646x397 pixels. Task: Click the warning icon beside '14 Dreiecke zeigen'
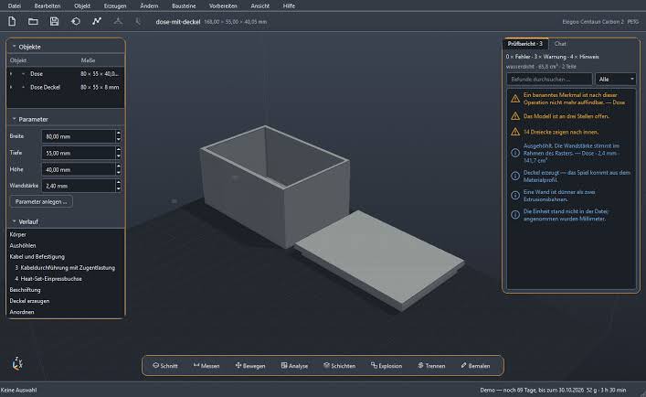point(515,132)
